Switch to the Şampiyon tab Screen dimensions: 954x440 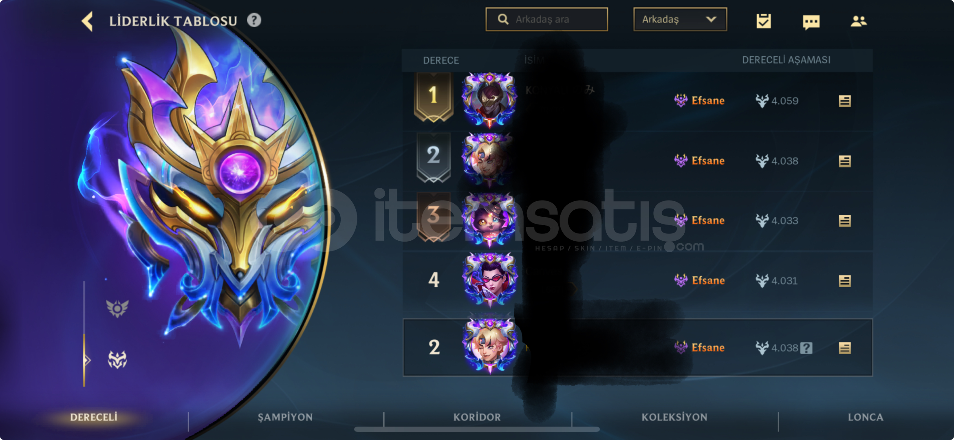[285, 417]
